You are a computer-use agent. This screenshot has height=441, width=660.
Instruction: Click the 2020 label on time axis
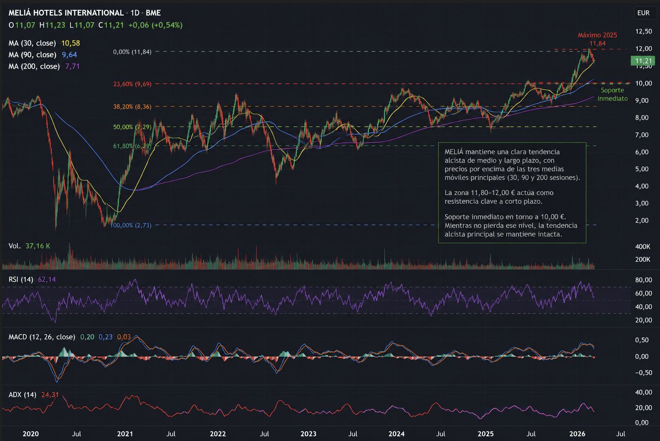point(30,434)
